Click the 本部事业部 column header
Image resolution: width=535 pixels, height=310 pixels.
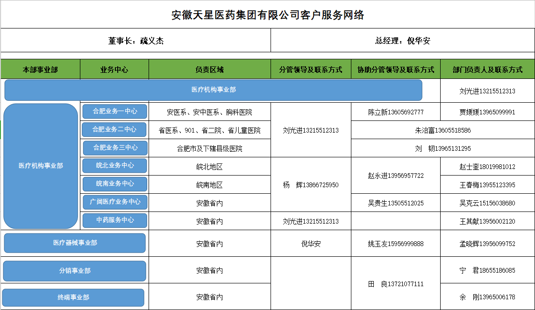(40, 70)
